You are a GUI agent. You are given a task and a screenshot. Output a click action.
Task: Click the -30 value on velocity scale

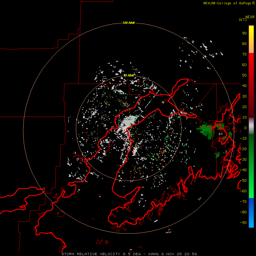point(243,160)
